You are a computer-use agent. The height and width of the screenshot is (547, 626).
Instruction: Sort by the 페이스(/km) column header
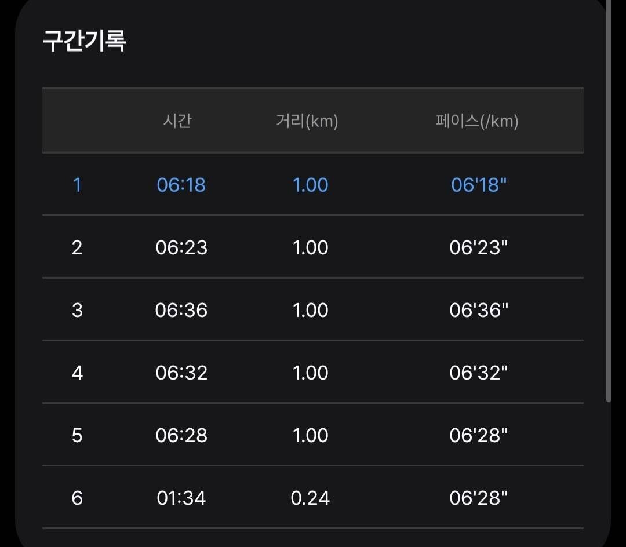tap(478, 121)
